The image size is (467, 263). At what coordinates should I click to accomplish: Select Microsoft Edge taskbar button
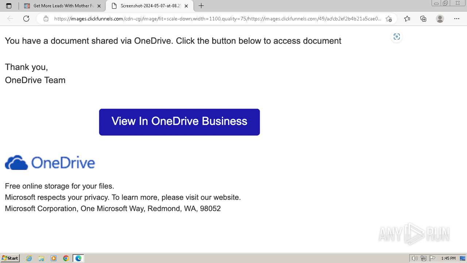point(78,258)
